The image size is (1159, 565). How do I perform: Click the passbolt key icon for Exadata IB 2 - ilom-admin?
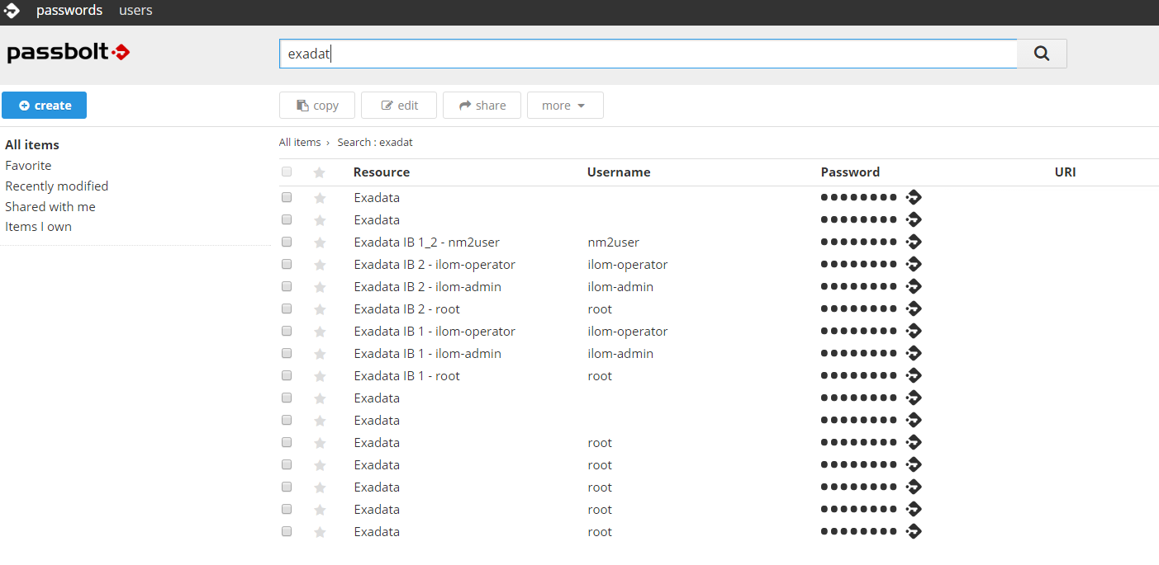tap(914, 286)
